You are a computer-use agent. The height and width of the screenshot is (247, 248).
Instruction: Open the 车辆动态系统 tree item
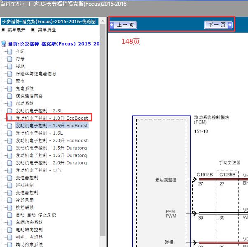(x=29, y=222)
